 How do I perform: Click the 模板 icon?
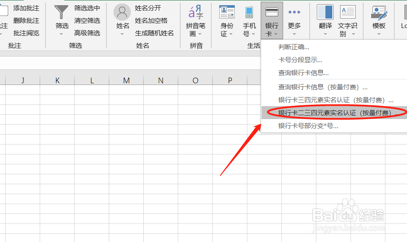pyautogui.click(x=379, y=13)
